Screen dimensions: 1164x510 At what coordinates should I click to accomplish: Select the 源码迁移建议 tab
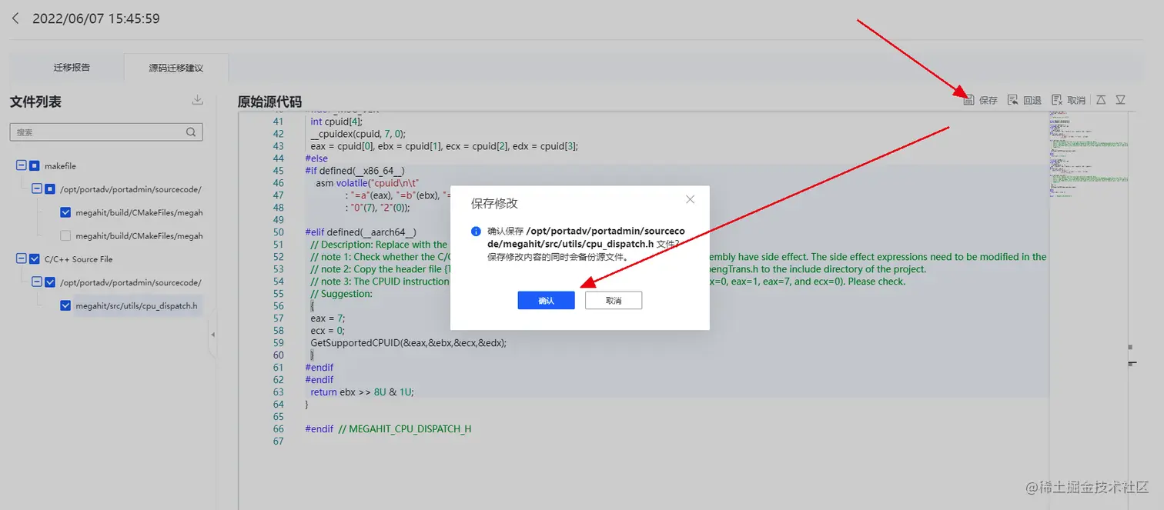pos(176,68)
